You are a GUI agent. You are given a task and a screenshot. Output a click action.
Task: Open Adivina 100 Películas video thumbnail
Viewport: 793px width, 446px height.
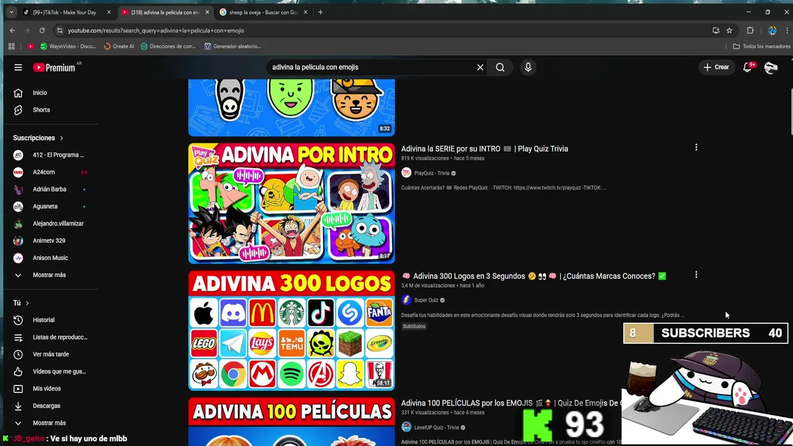[x=291, y=422]
